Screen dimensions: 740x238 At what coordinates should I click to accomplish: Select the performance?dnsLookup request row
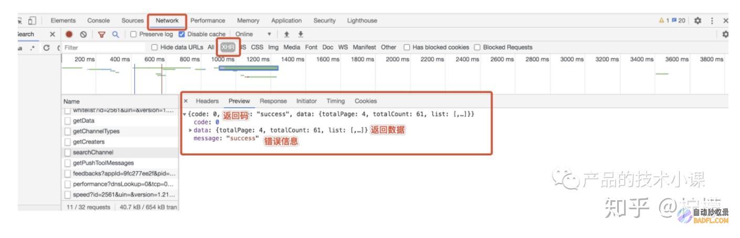[x=120, y=184]
